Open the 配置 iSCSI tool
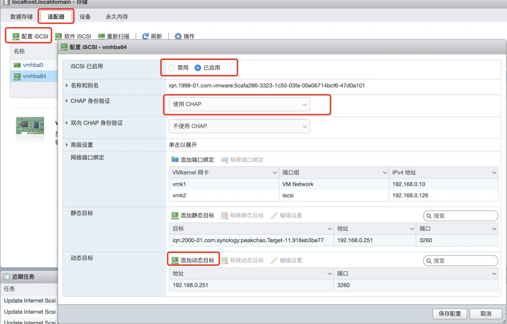 pos(28,36)
